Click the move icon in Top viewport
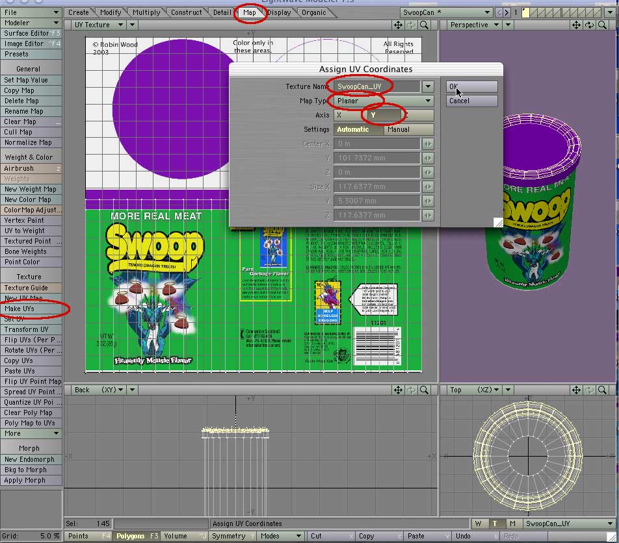The image size is (619, 543). 576,390
